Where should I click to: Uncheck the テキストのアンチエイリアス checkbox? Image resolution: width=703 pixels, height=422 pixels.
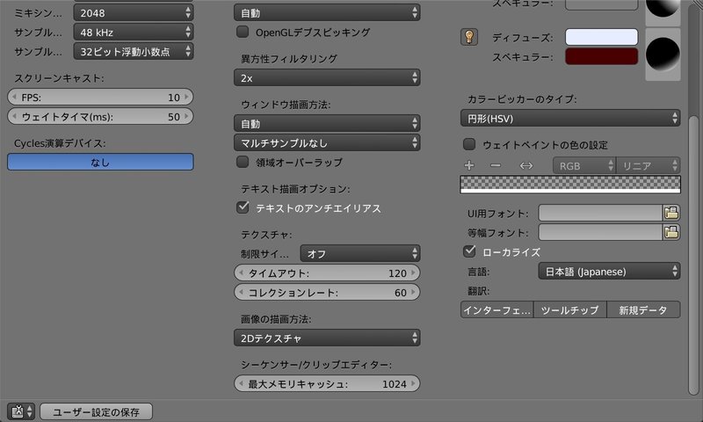click(243, 207)
